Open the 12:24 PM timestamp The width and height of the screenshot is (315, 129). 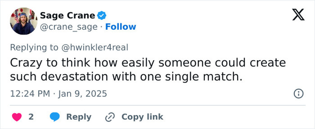coord(30,94)
